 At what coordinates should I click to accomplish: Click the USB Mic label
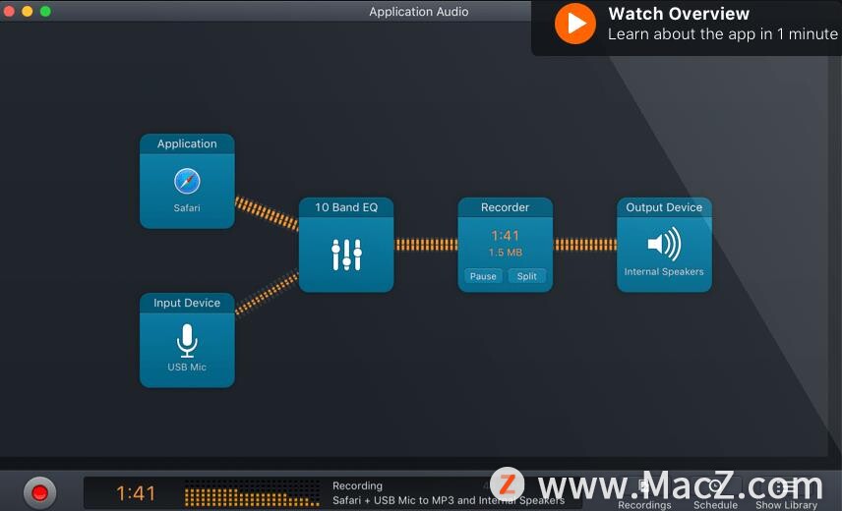coord(187,368)
